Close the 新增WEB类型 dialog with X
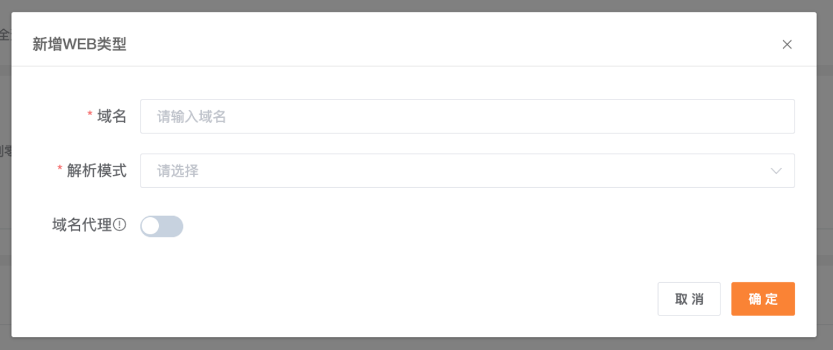 [x=787, y=44]
